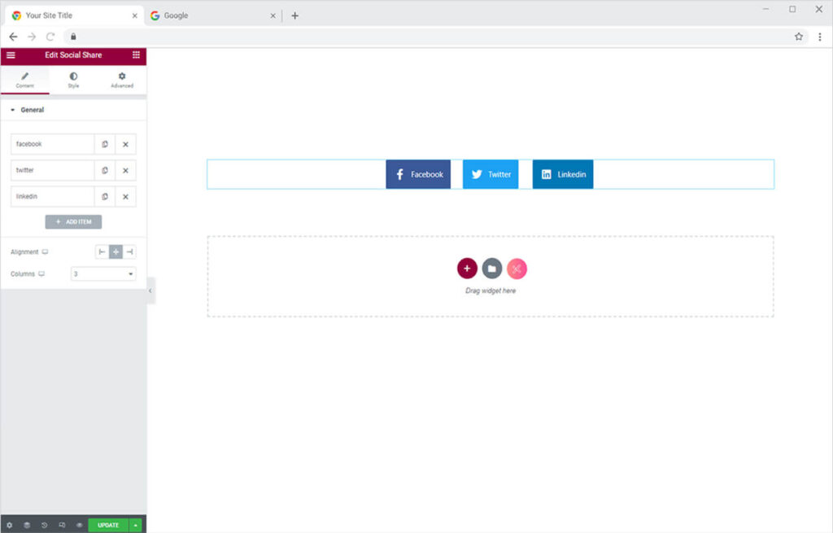Open the revision History icon

(45, 525)
